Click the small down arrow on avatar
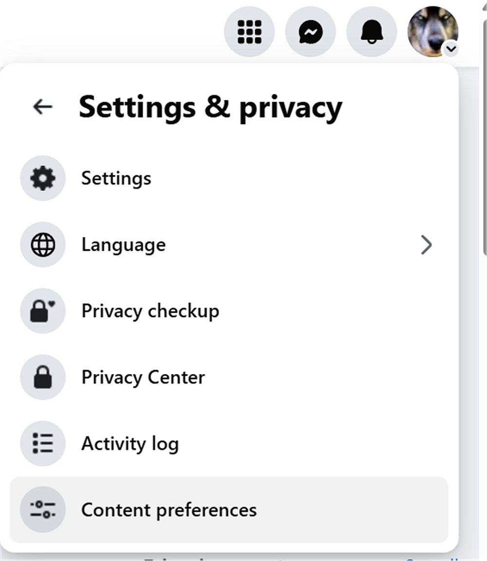The width and height of the screenshot is (487, 561). coord(451,49)
